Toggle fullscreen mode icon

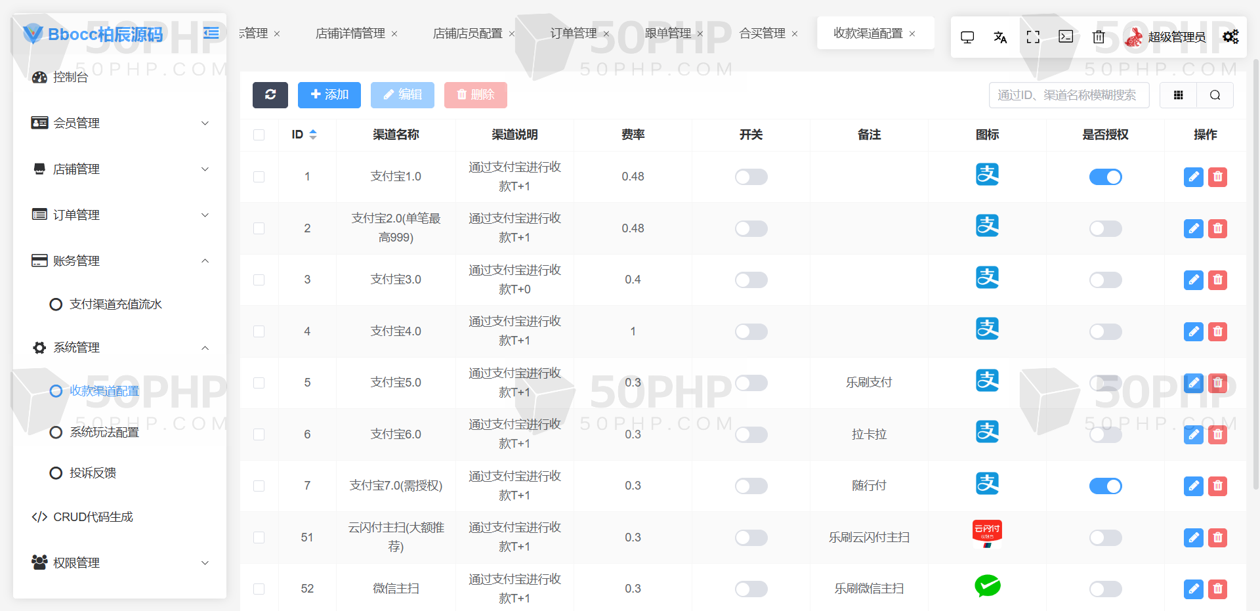1033,37
